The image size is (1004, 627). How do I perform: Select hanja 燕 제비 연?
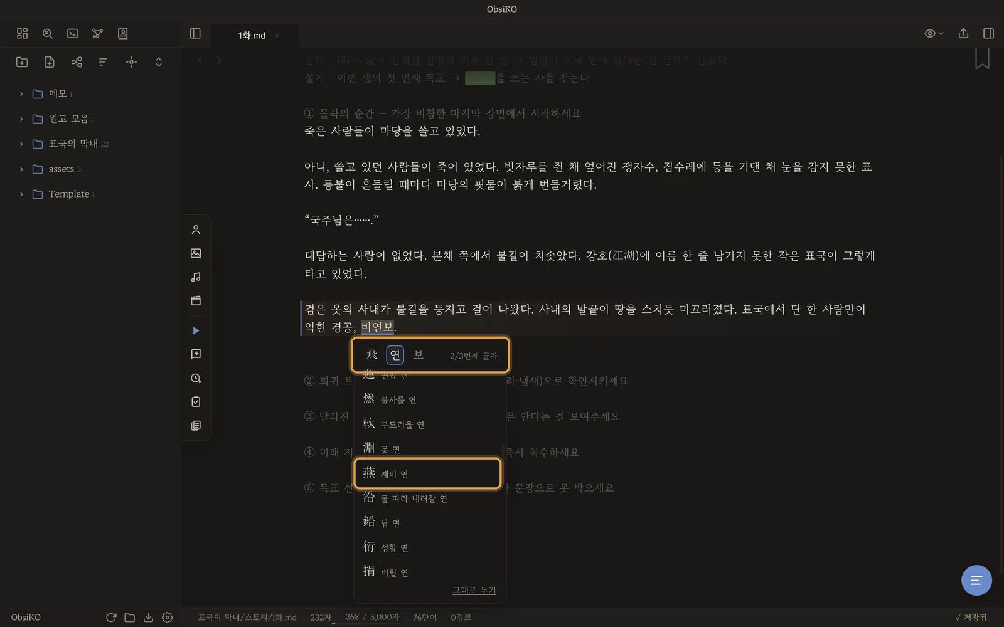point(428,473)
